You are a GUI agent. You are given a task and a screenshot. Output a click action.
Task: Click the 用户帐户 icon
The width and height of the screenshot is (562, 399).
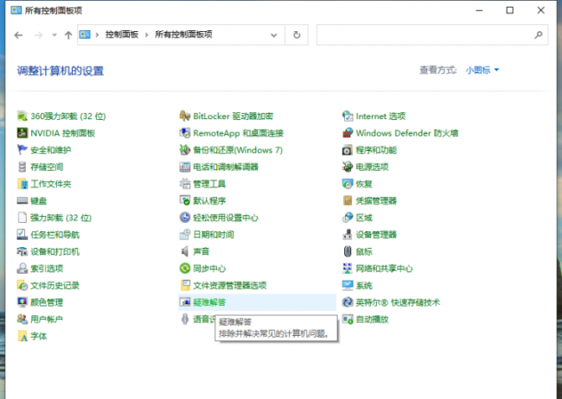click(22, 320)
